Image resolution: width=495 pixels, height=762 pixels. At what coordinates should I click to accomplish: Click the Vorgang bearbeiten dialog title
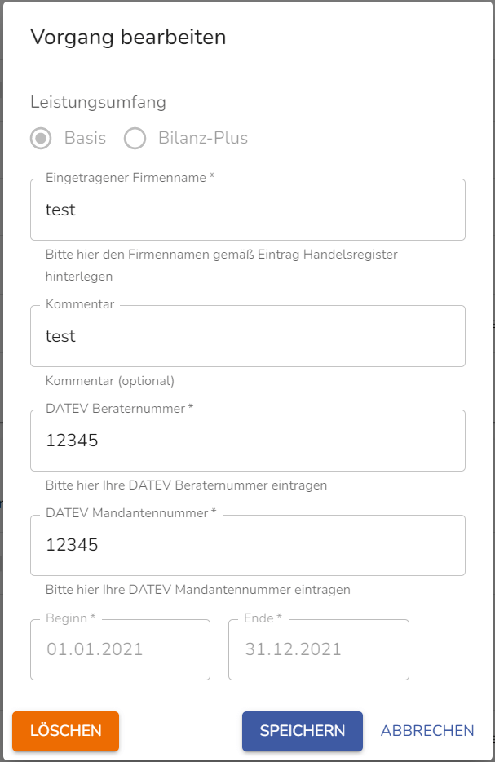pos(128,37)
